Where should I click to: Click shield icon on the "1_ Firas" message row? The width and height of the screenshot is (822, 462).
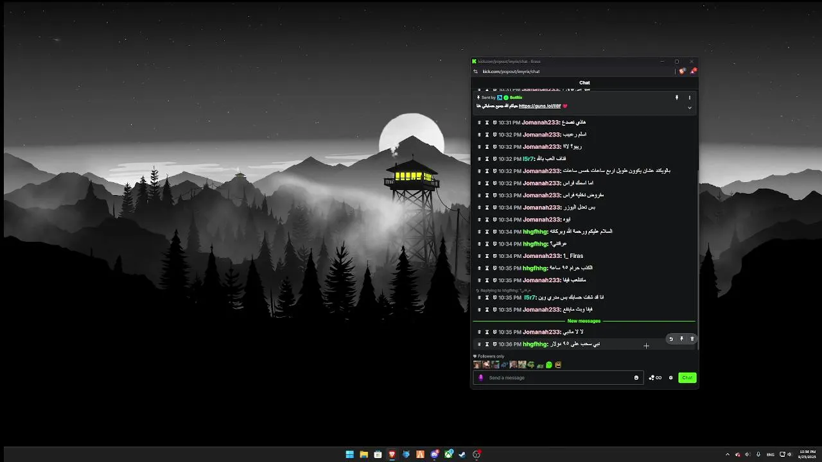coord(494,256)
